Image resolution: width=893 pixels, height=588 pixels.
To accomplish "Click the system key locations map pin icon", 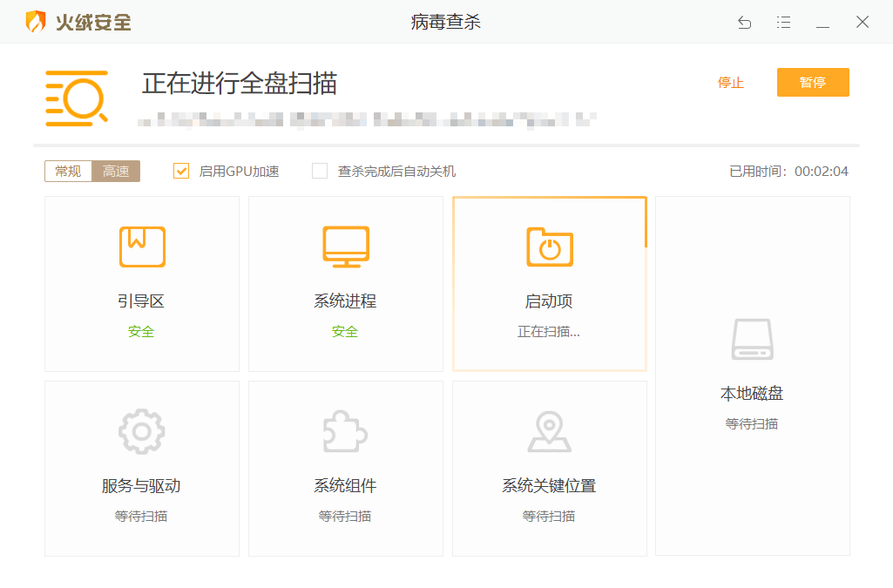I will point(550,431).
